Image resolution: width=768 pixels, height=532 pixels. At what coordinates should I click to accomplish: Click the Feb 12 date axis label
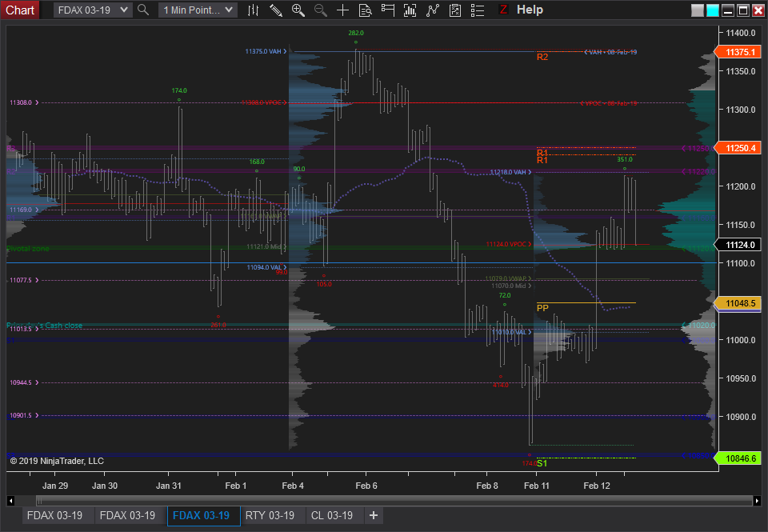597,486
